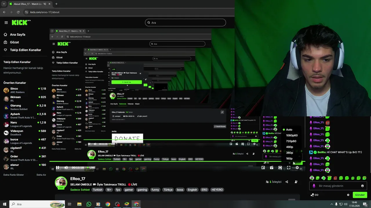Open the emoji picker in chat input
The width and height of the screenshot is (371, 208).
(362, 186)
